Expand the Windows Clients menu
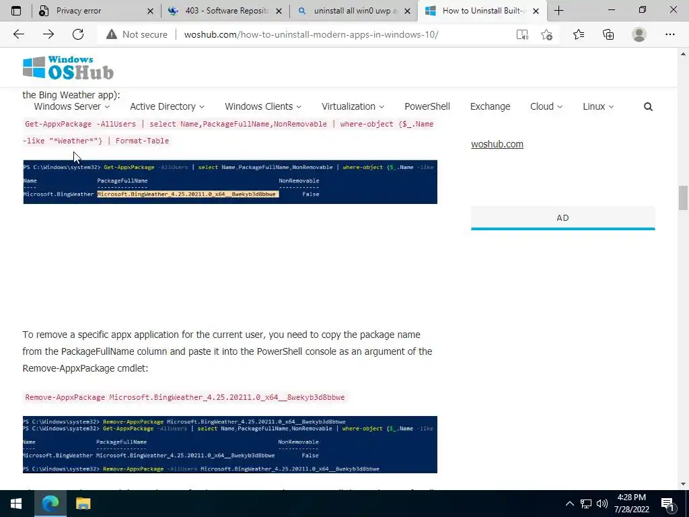The width and height of the screenshot is (689, 517). [263, 106]
